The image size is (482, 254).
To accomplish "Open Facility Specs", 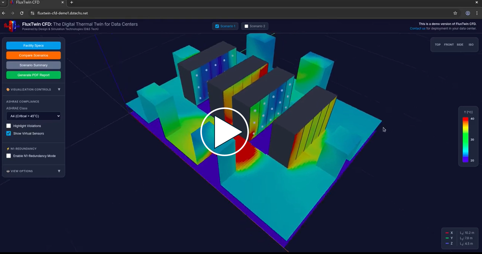I will 33,45.
